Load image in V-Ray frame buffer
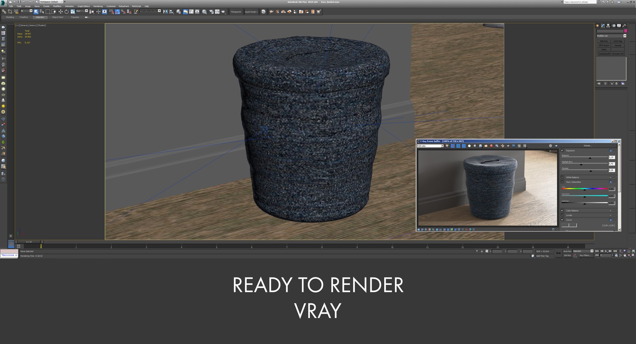The height and width of the screenshot is (344, 636). coord(486,146)
